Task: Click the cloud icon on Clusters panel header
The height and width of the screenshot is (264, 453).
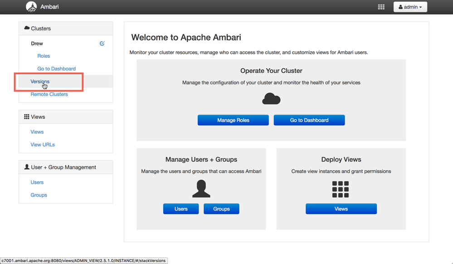Action: [x=26, y=28]
